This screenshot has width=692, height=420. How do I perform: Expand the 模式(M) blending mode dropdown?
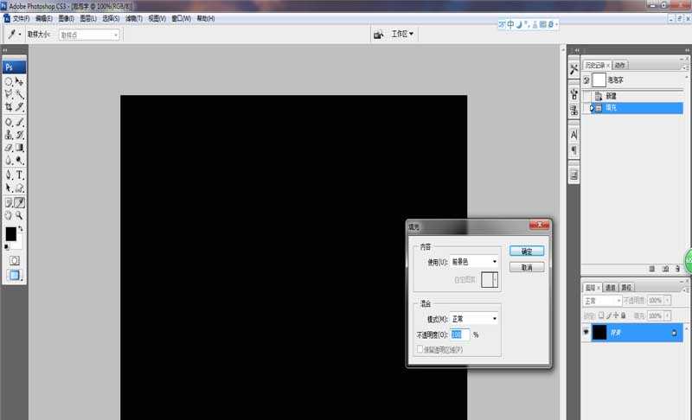coord(475,318)
